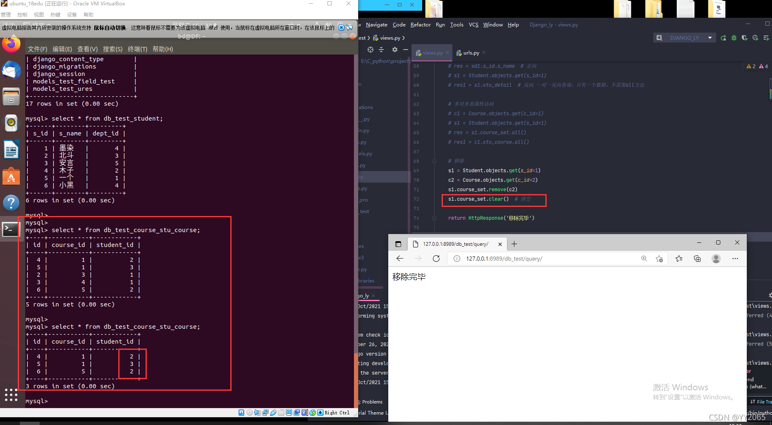The width and height of the screenshot is (772, 425).
Task: Click the 移除完毕 text in browser page
Action: pos(409,277)
